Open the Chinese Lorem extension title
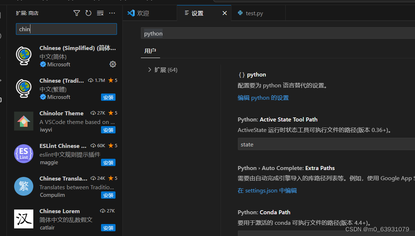Viewport: 415px width, 236px height. tap(59, 211)
